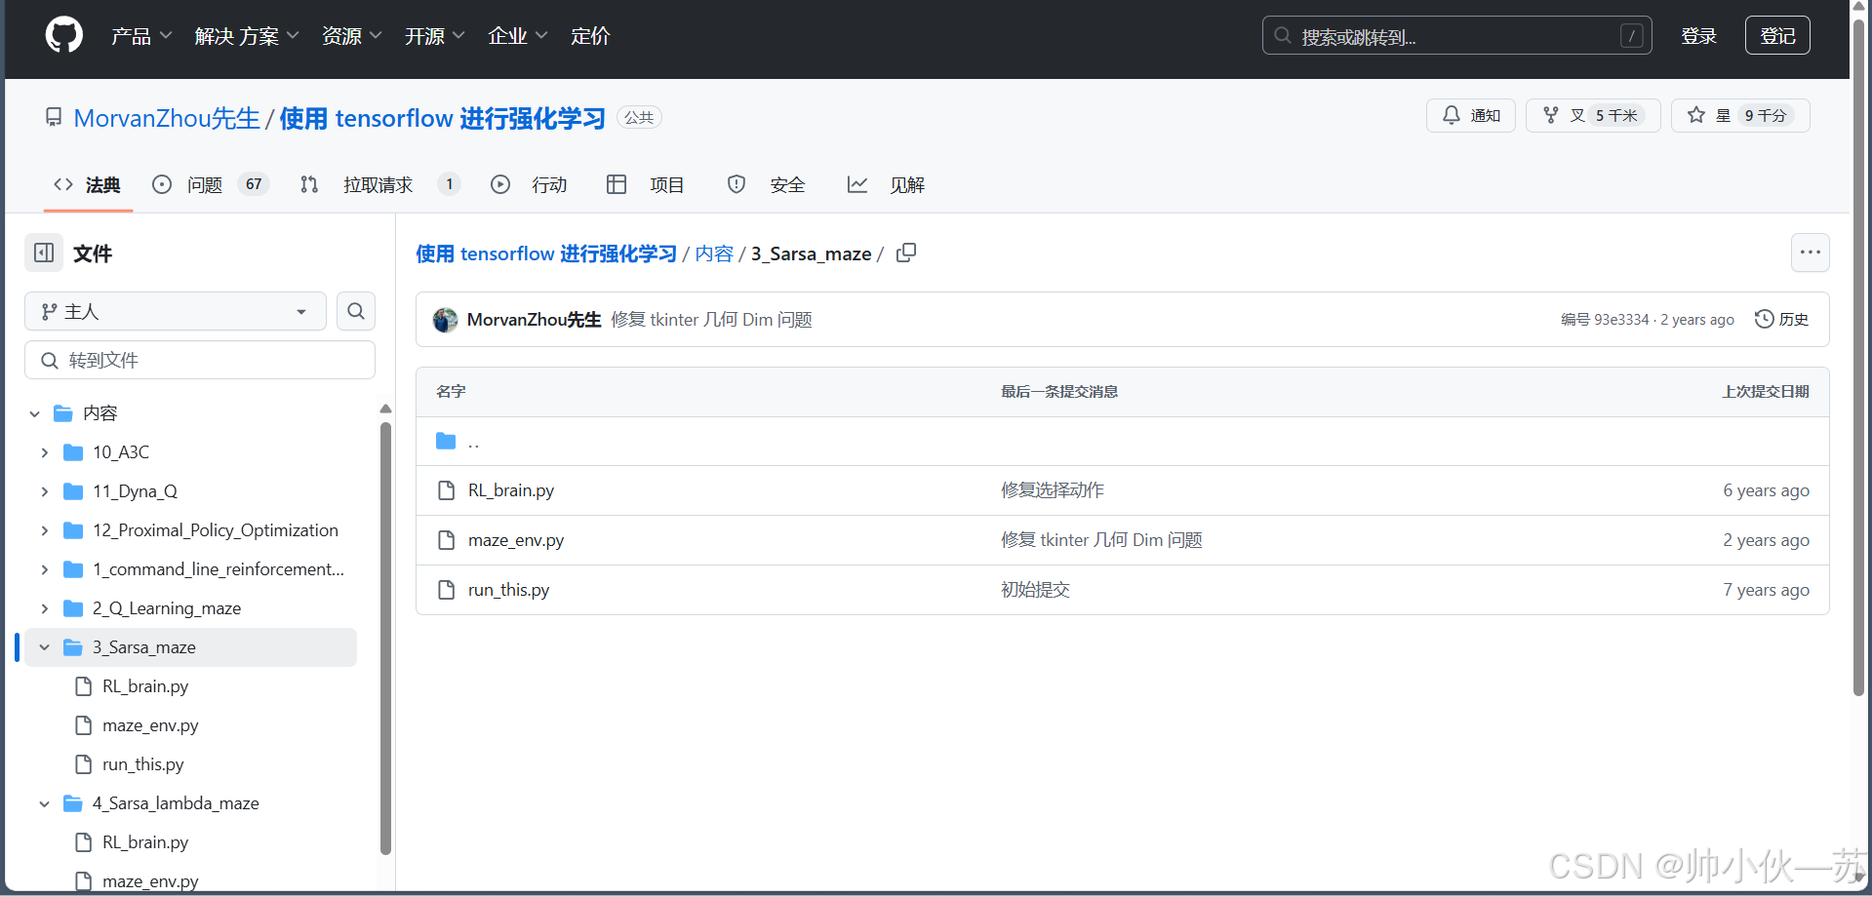Click the 登录 link
This screenshot has width=1872, height=897.
pos(1698,36)
